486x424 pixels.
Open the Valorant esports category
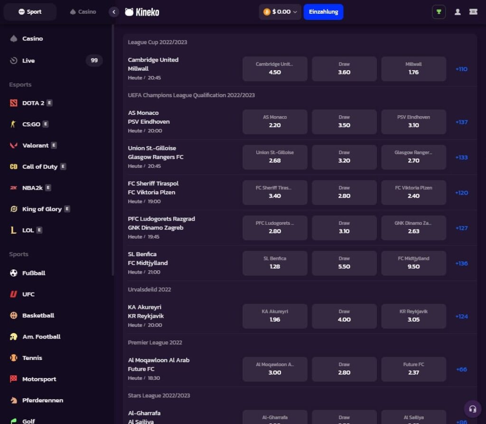pyautogui.click(x=35, y=146)
